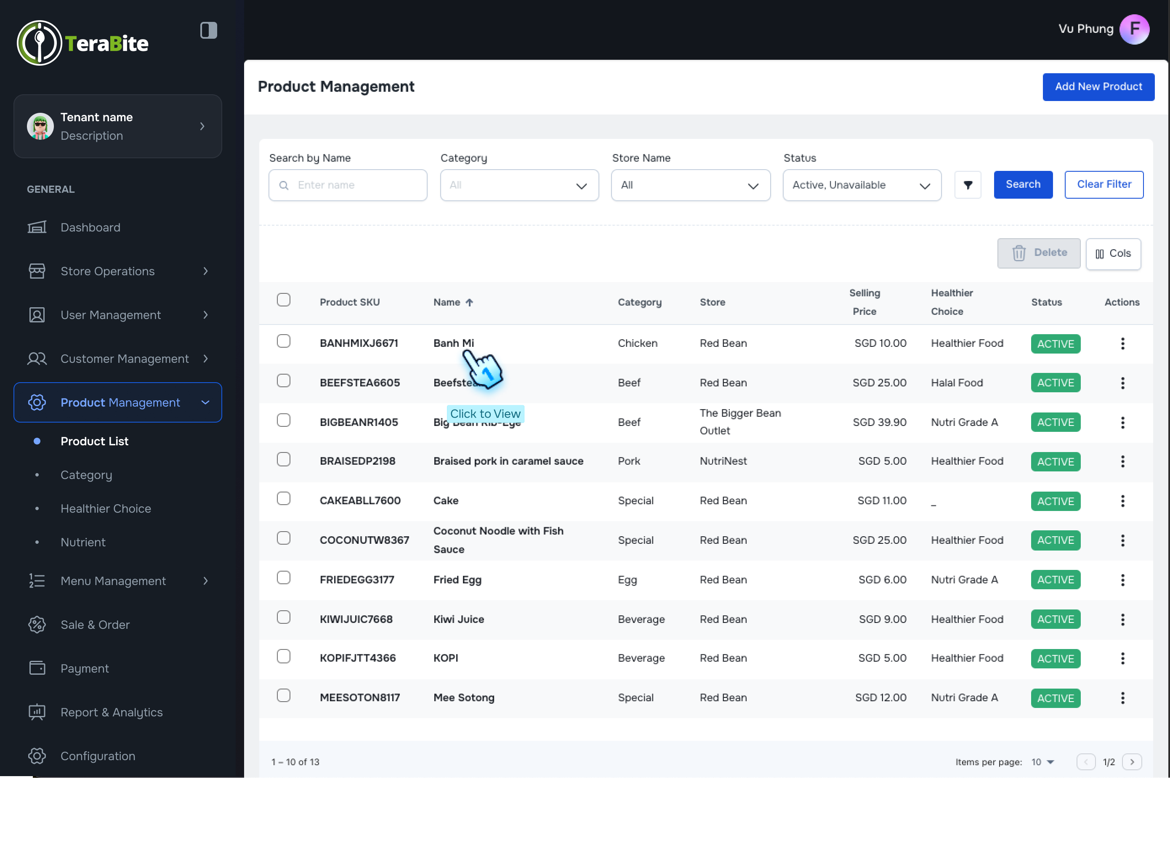
Task: Open the Status filter dropdown
Action: click(x=862, y=185)
